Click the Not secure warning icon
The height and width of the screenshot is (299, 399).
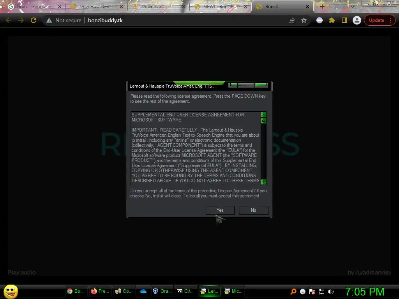coord(49,20)
